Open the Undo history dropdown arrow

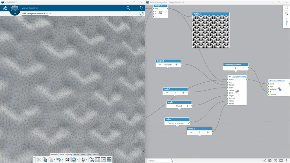(62, 159)
